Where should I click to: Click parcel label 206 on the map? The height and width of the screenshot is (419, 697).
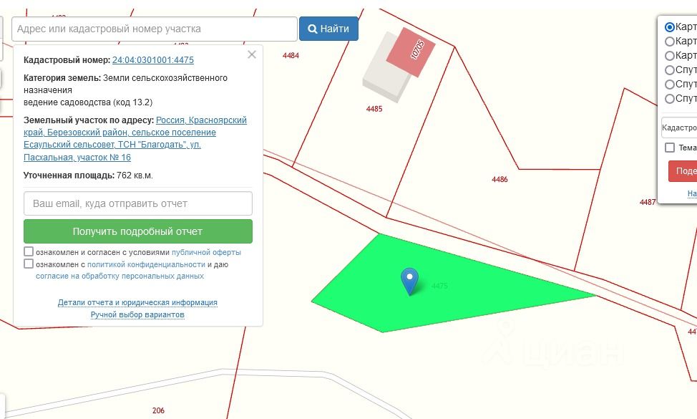(158, 410)
